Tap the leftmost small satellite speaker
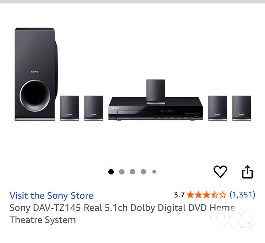The height and width of the screenshot is (243, 265). pos(69,108)
